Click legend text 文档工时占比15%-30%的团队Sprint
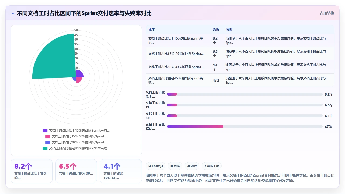Screen dimensions: 345x194 (79, 136)
